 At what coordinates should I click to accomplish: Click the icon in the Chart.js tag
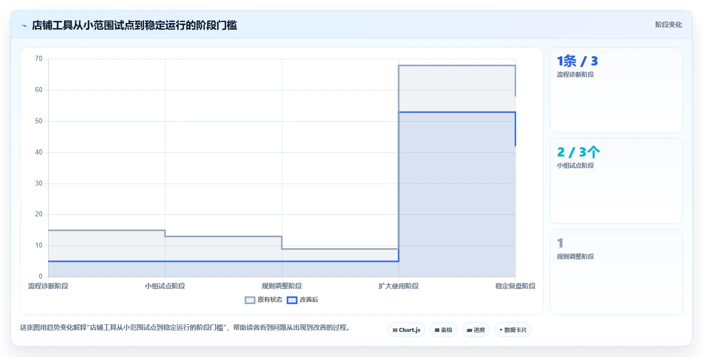tap(395, 330)
